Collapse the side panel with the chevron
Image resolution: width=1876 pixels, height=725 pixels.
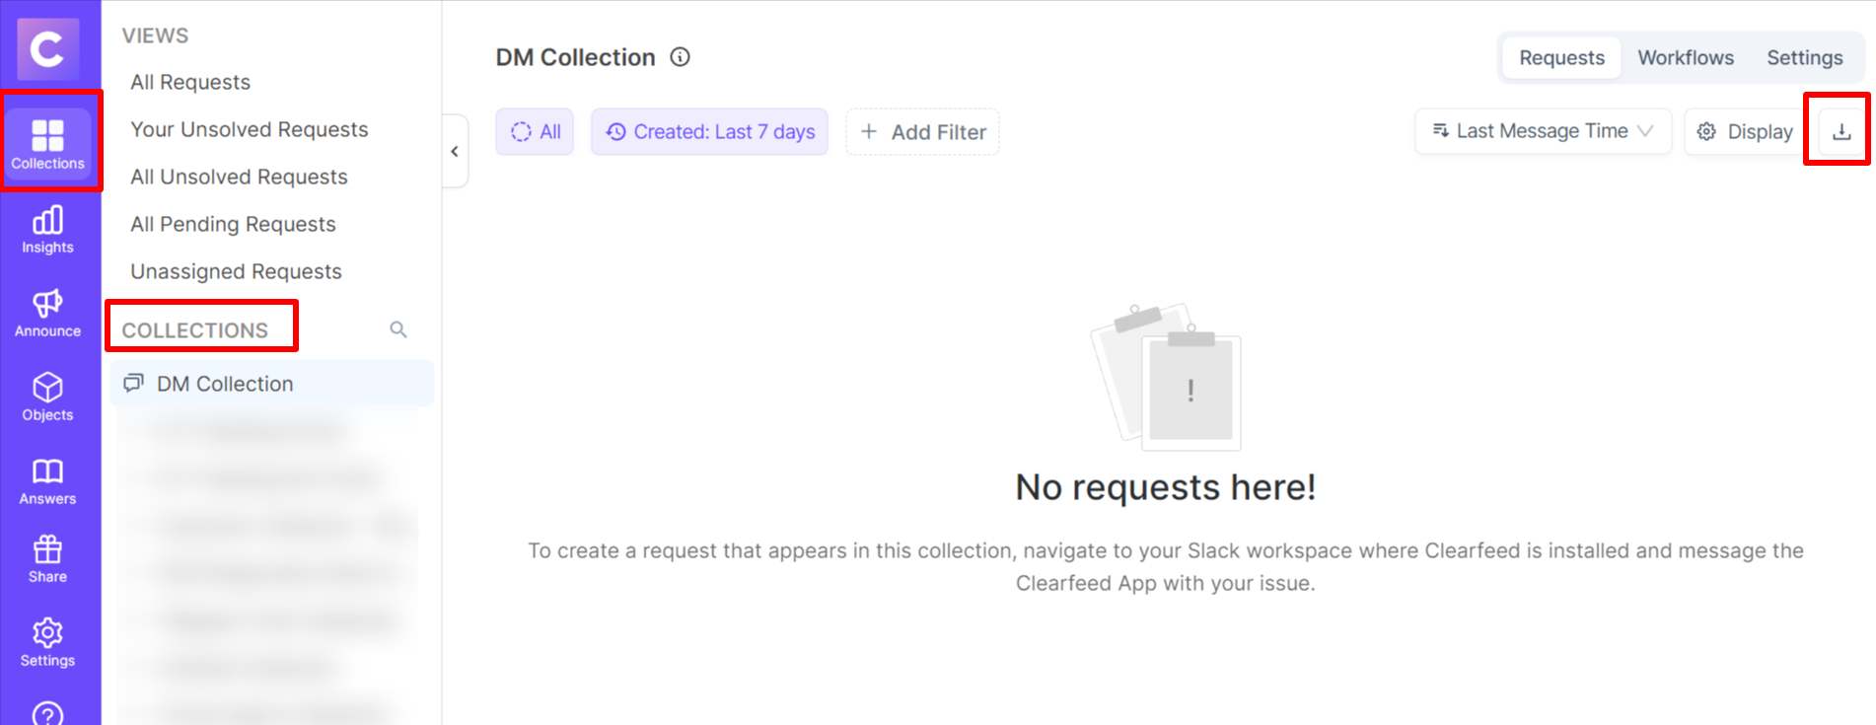click(455, 151)
